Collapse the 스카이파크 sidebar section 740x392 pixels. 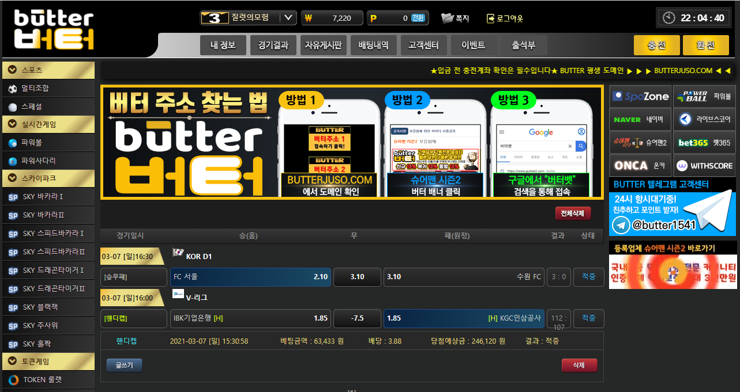(x=12, y=178)
